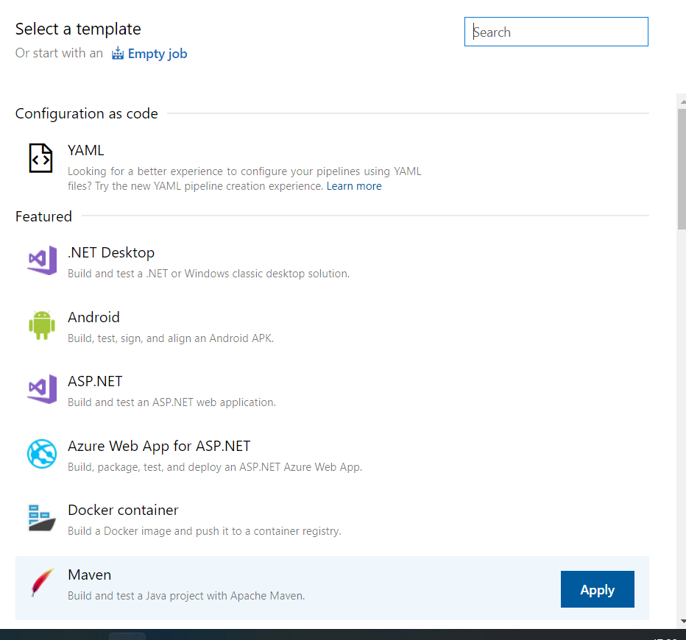Select the Maven template title
Image resolution: width=686 pixels, height=640 pixels.
tap(90, 575)
